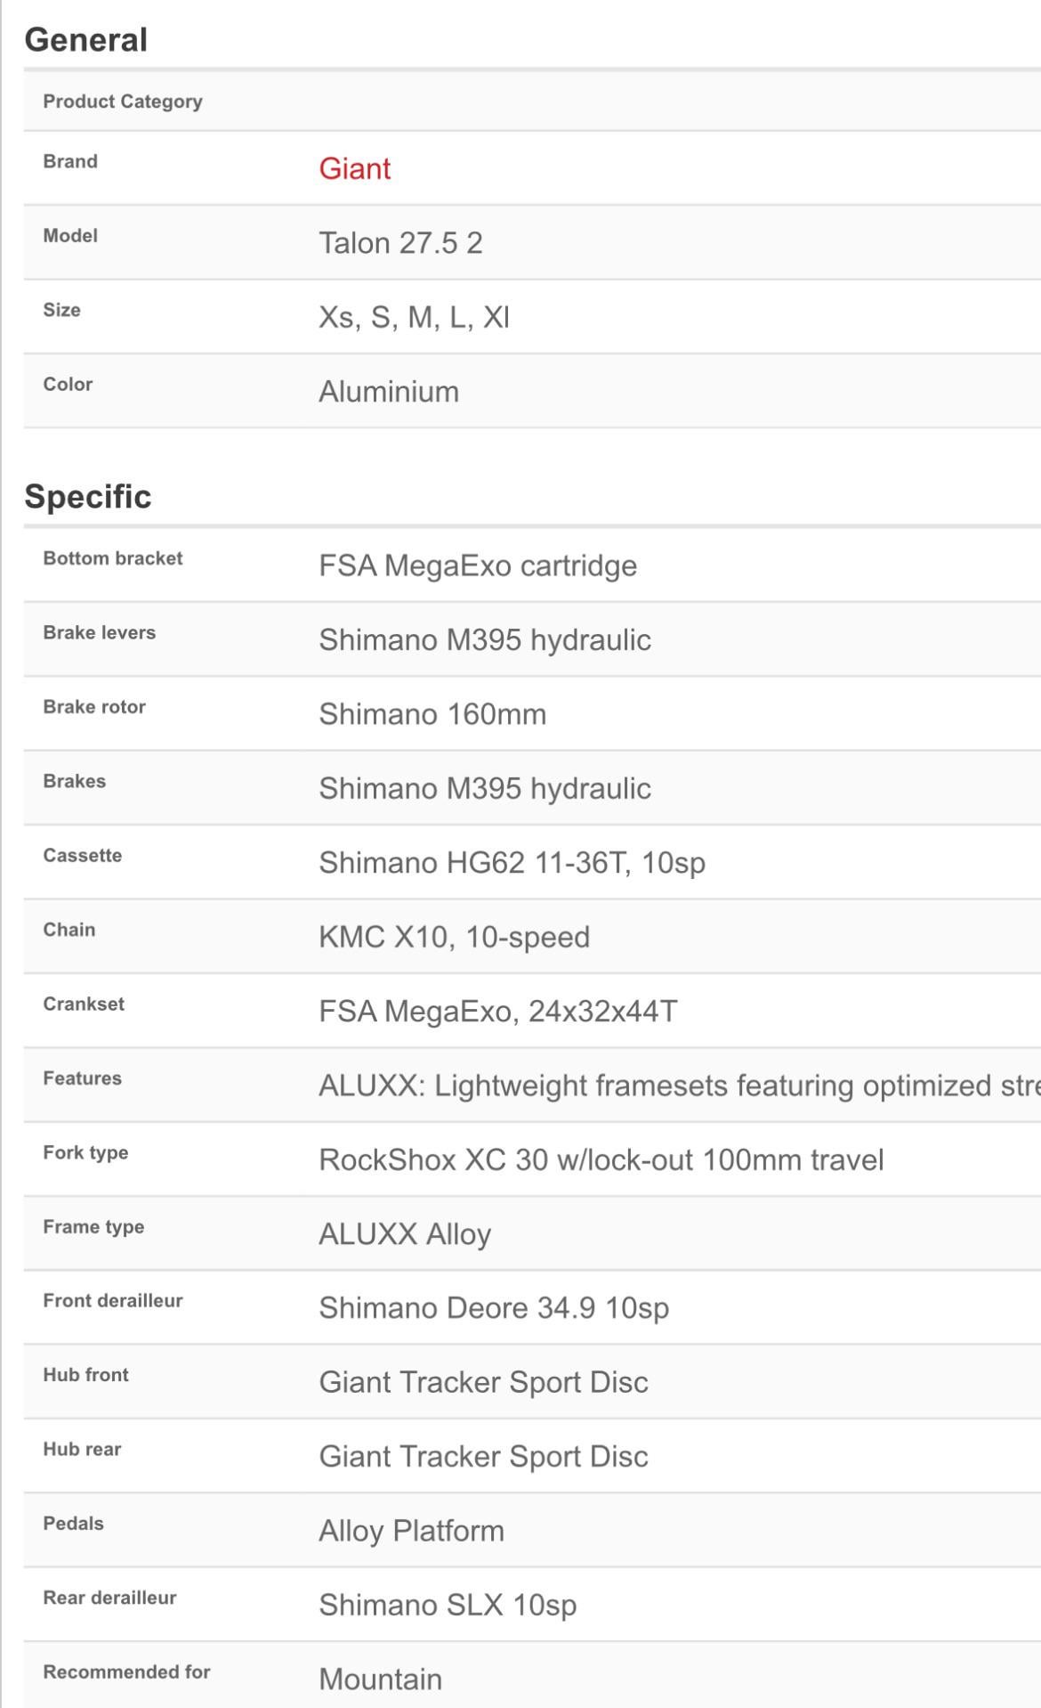The height and width of the screenshot is (1708, 1041).
Task: Click the Frame type label
Action: 93,1227
